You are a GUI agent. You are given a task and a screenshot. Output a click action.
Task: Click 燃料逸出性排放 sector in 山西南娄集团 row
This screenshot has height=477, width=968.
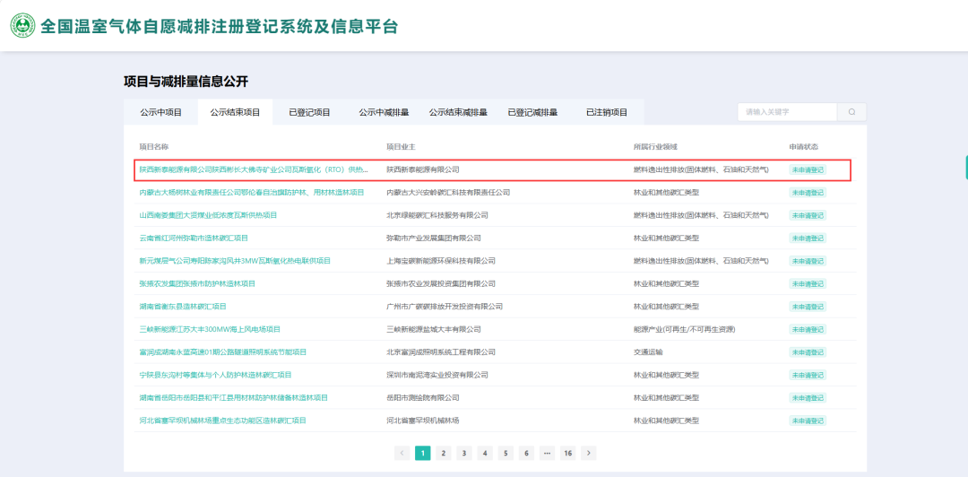701,215
